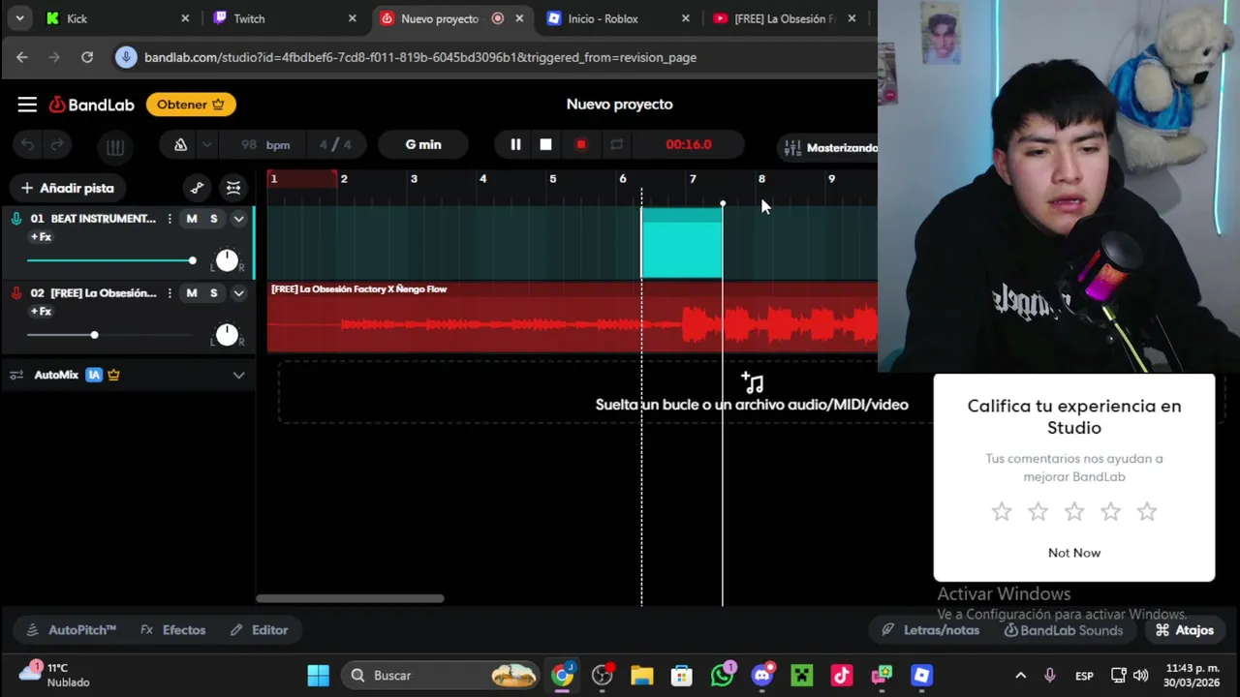The image size is (1240, 697).
Task: Expand the La Obsesión track chevron
Action: [238, 293]
